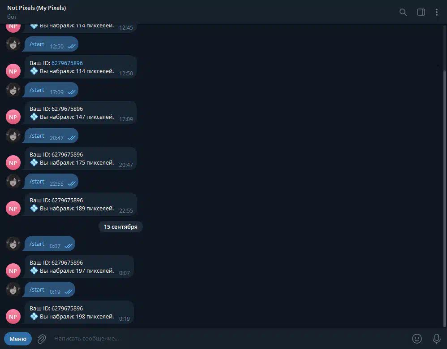Open the three-dot more options menu
The width and height of the screenshot is (447, 349).
point(436,12)
